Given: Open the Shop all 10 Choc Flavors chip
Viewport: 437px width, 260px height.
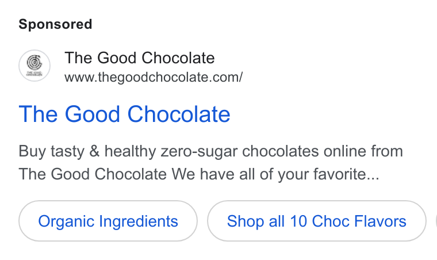Looking at the screenshot, I should tap(317, 221).
